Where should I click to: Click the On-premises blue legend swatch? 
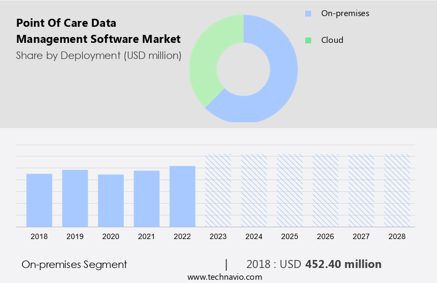tap(308, 13)
